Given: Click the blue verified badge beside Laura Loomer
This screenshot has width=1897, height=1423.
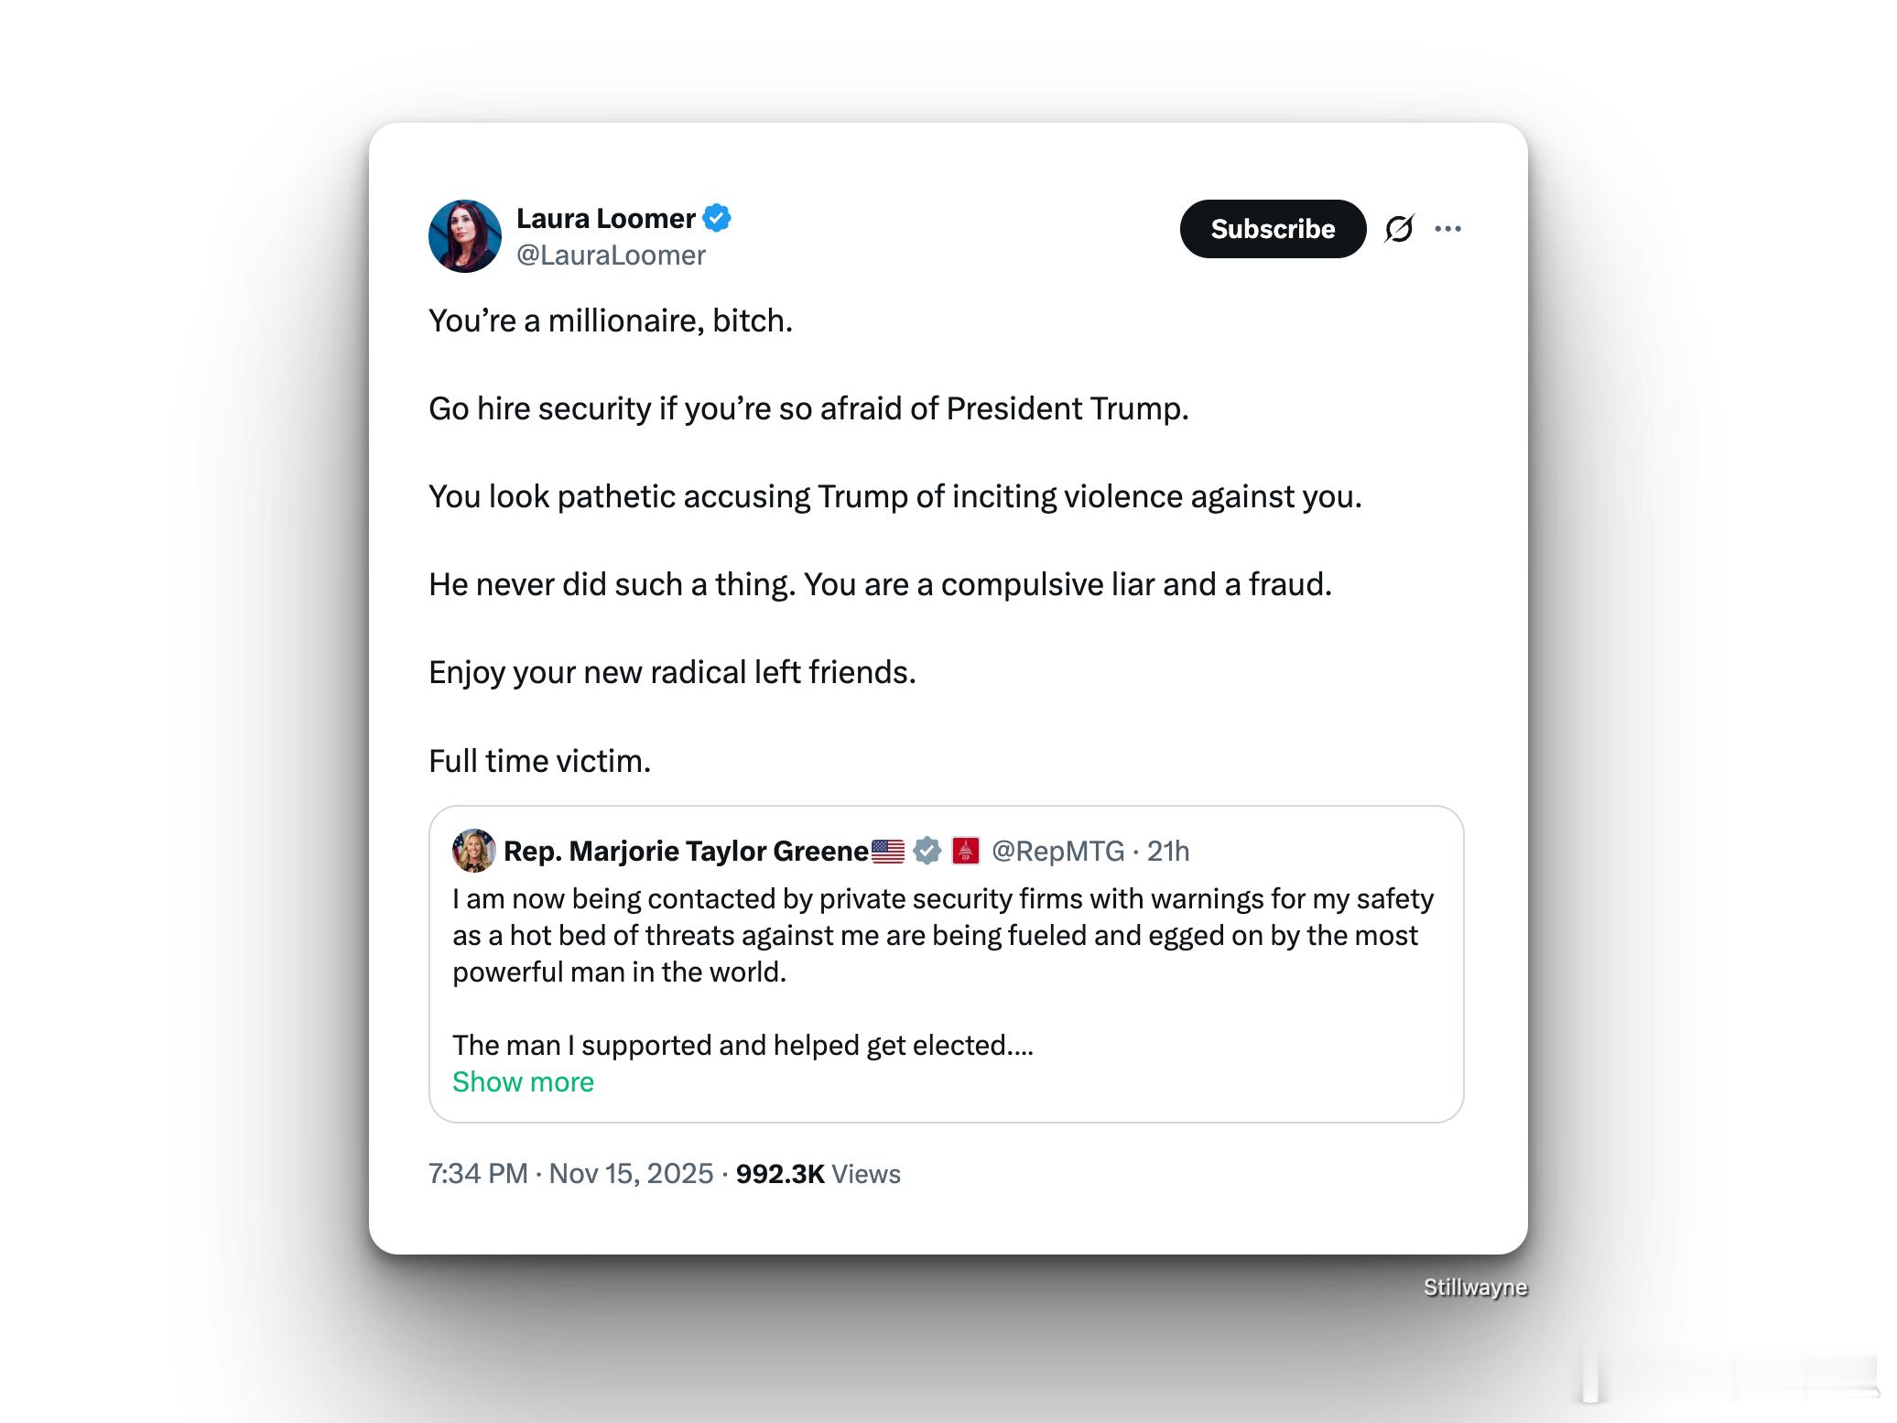Looking at the screenshot, I should [716, 219].
